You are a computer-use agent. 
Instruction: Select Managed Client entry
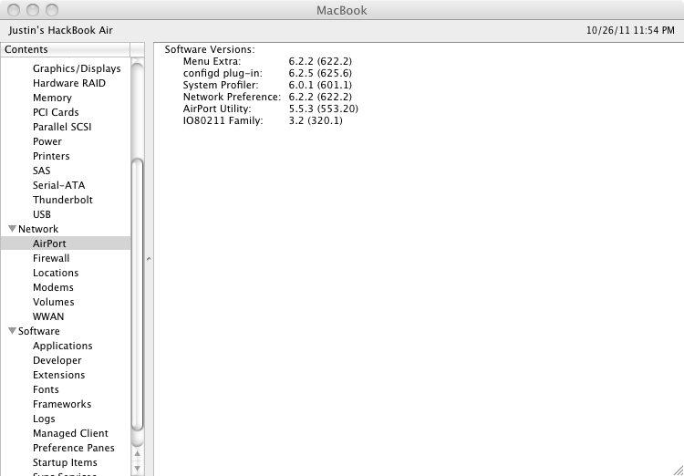coord(70,433)
